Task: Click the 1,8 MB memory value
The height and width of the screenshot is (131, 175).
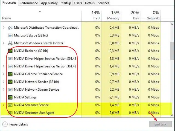Action: [114, 59]
